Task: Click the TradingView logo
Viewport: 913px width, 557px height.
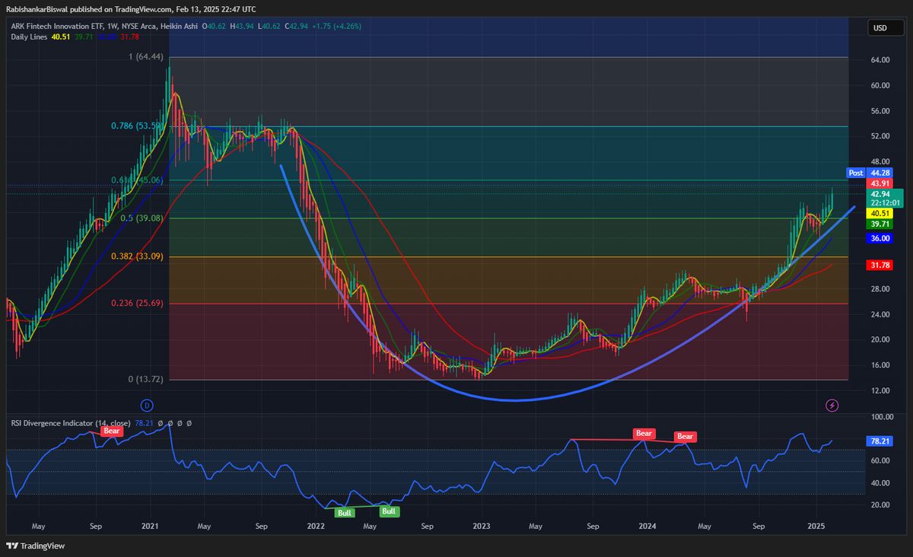Action: pyautogui.click(x=34, y=546)
